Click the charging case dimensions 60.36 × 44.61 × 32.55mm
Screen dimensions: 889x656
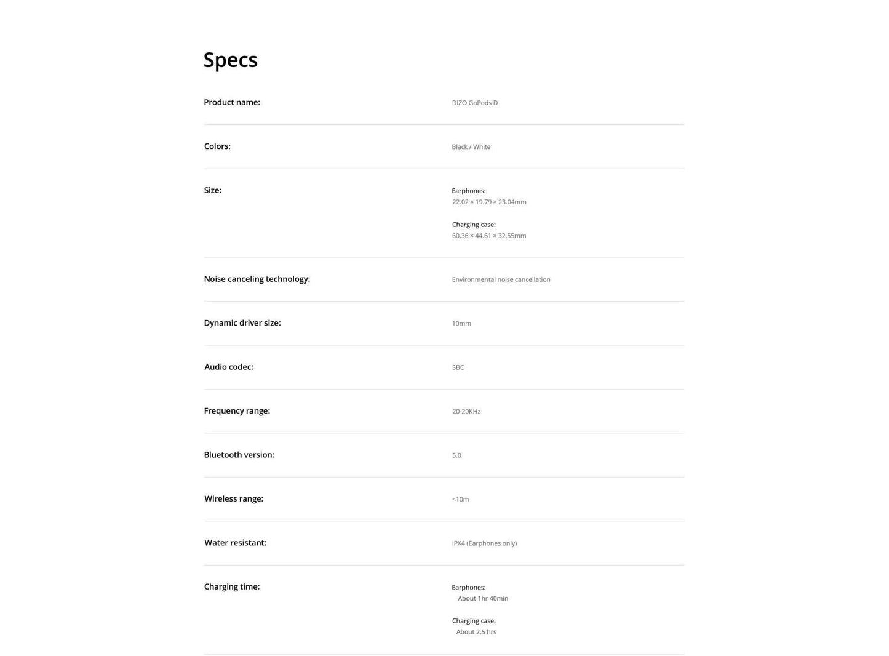point(489,236)
